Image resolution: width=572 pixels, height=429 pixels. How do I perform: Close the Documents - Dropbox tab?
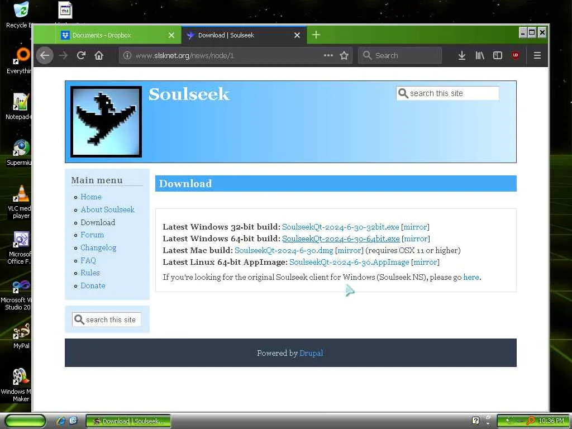point(171,35)
